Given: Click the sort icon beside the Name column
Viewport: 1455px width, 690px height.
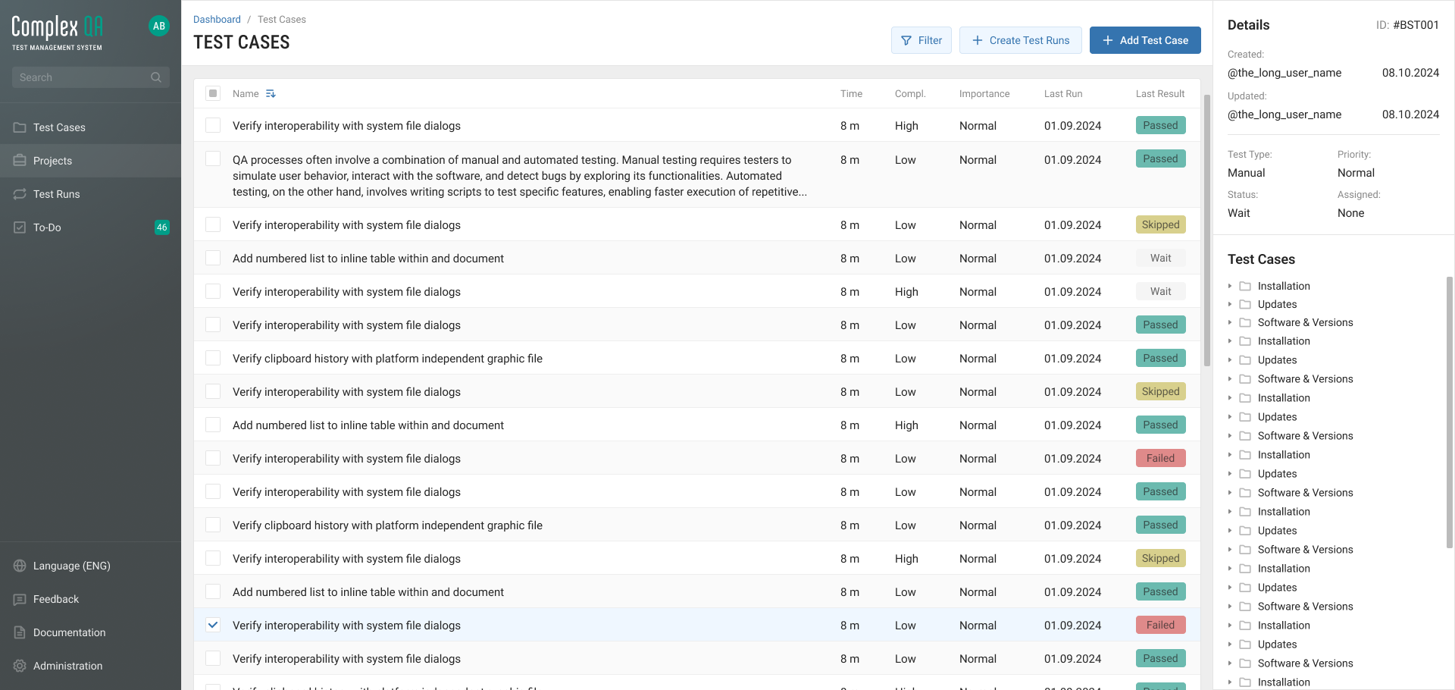Looking at the screenshot, I should click(271, 94).
